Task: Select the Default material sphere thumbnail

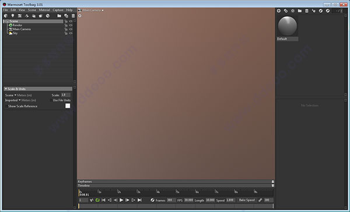Action: coord(288,26)
